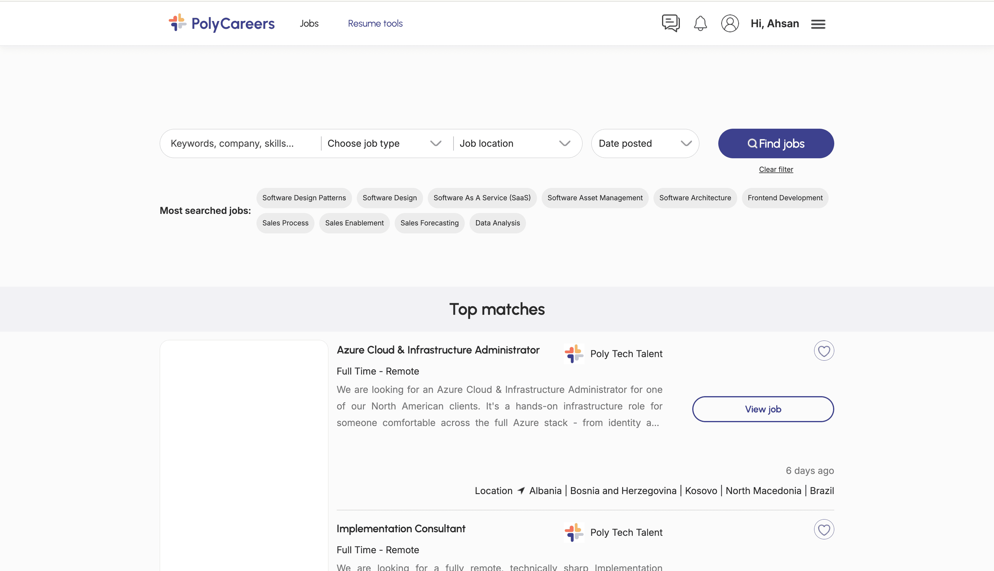Image resolution: width=994 pixels, height=571 pixels.
Task: Click the 'Most searched jobs:' label
Action: click(x=205, y=211)
